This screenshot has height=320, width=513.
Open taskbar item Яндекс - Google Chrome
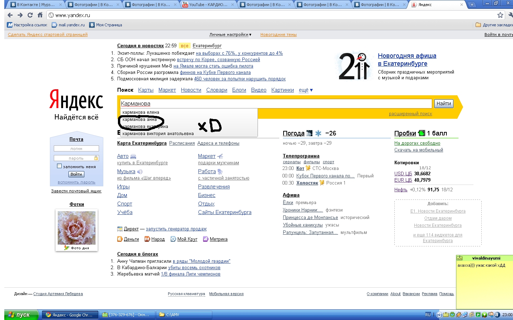[70, 315]
